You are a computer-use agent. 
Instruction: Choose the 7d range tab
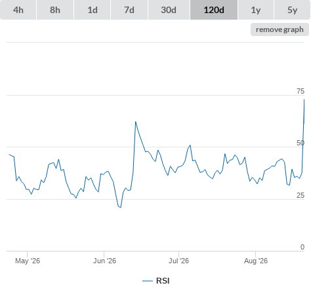[129, 10]
